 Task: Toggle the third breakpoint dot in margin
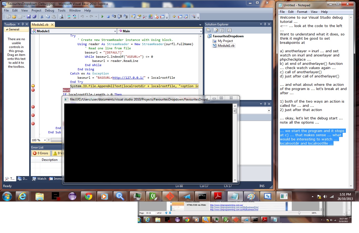point(33,107)
